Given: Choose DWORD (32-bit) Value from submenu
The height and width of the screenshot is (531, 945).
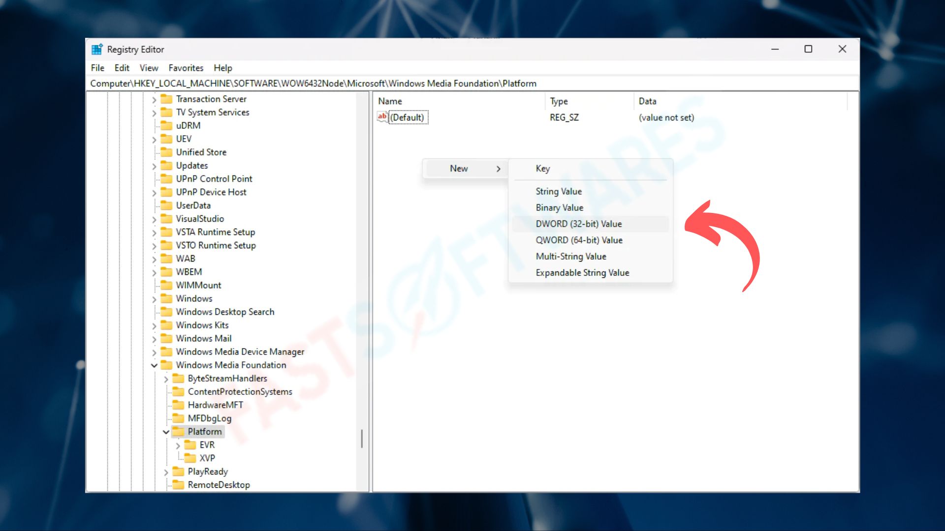Looking at the screenshot, I should click(x=590, y=224).
